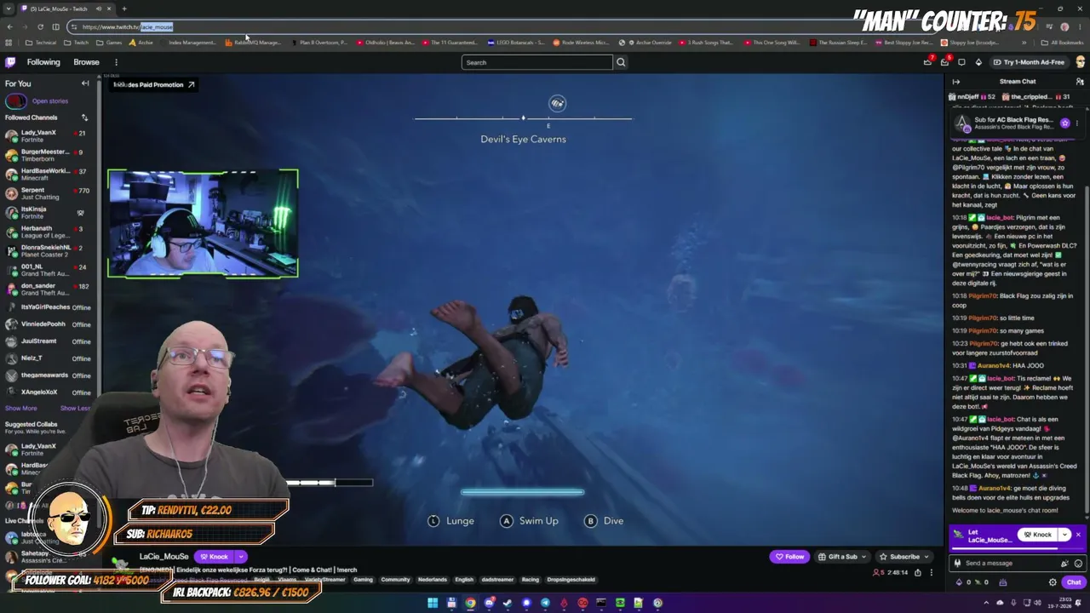The width and height of the screenshot is (1090, 613).
Task: Send message with the Chat button
Action: click(1074, 582)
